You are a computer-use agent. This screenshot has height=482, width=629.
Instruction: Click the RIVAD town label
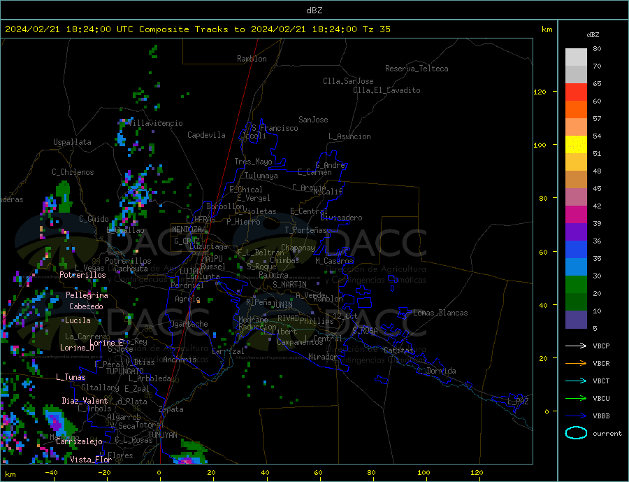pyautogui.click(x=288, y=318)
